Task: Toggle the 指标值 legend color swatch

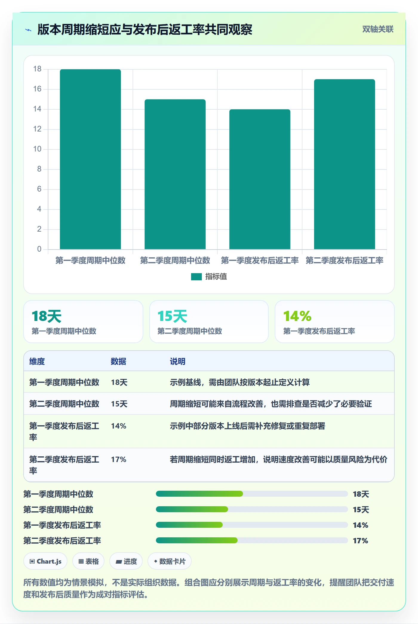Action: (x=196, y=277)
